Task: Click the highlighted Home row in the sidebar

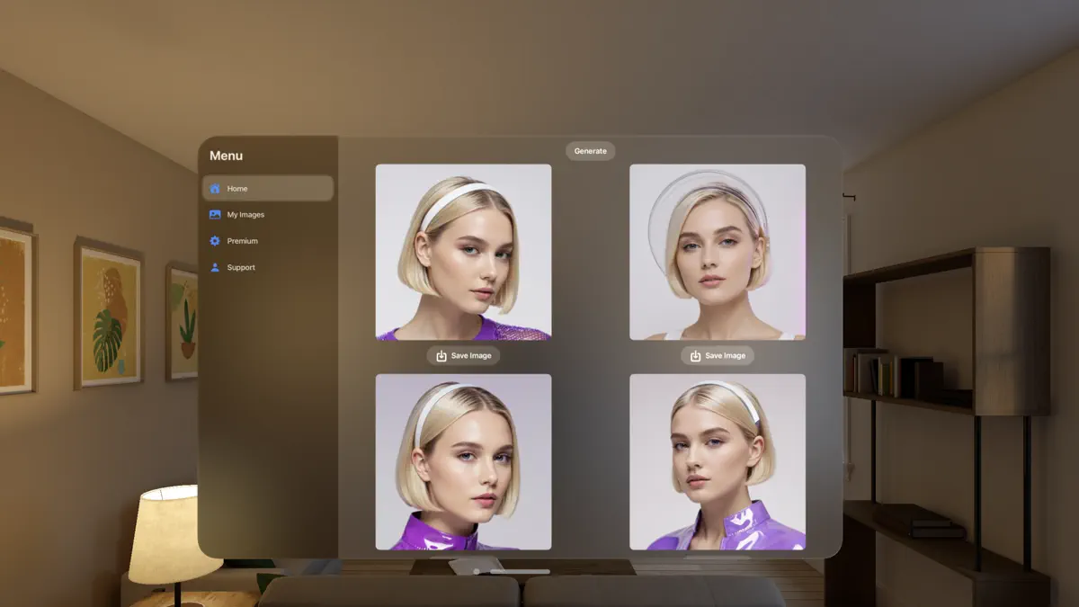Action: click(267, 188)
